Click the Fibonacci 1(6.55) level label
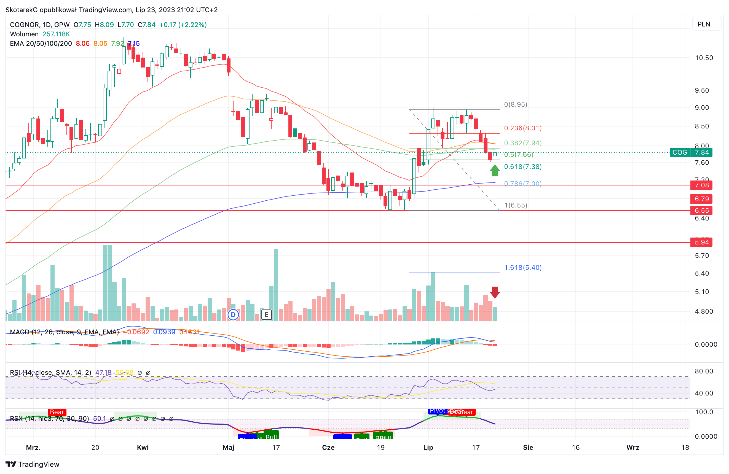The height and width of the screenshot is (474, 729). click(516, 205)
